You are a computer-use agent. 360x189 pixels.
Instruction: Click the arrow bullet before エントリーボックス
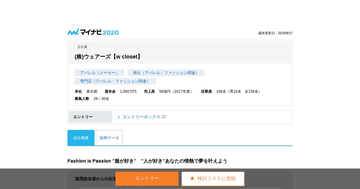(119, 117)
